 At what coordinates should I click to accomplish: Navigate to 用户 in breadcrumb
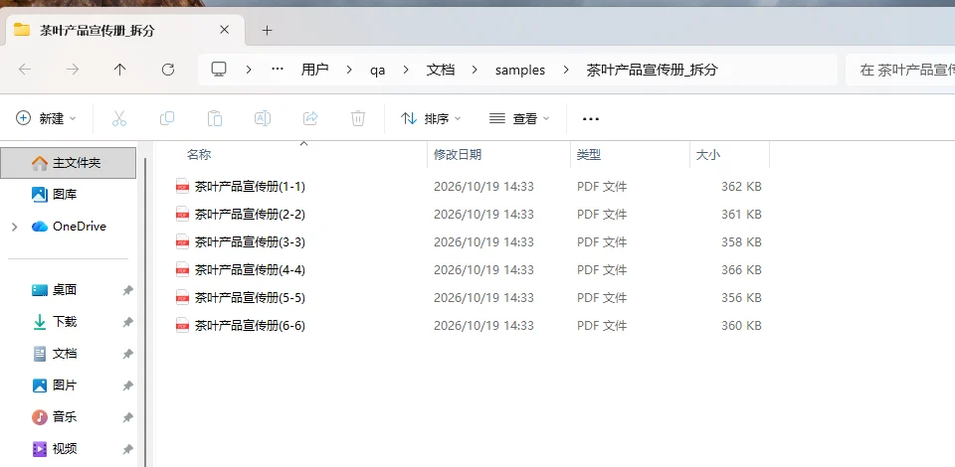click(315, 70)
